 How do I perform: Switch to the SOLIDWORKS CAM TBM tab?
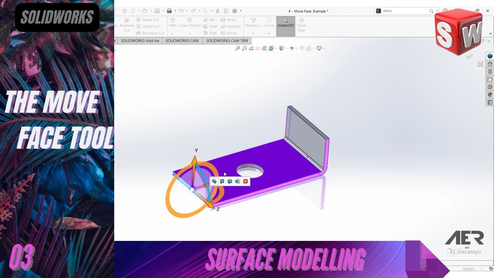(227, 41)
